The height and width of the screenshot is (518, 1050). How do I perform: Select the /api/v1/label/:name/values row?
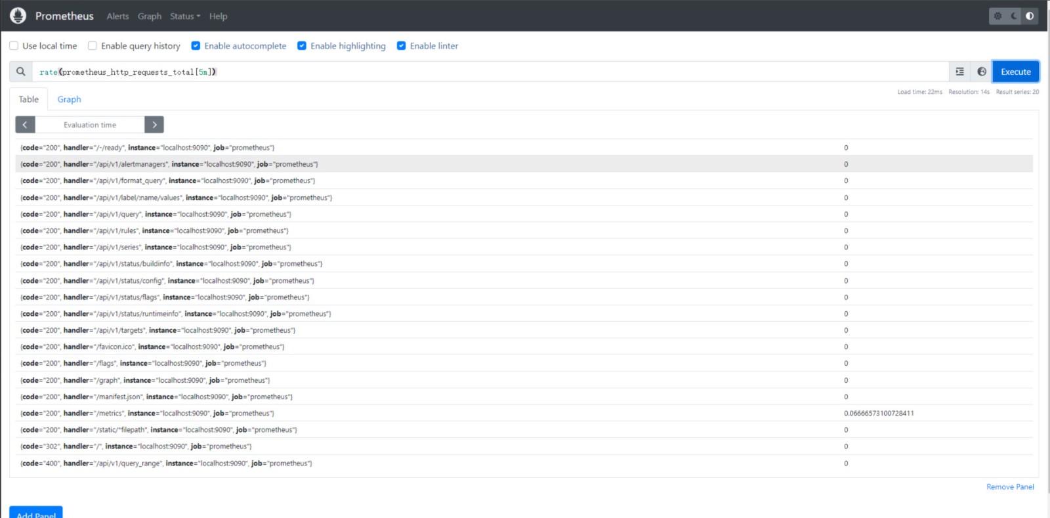[x=524, y=198]
